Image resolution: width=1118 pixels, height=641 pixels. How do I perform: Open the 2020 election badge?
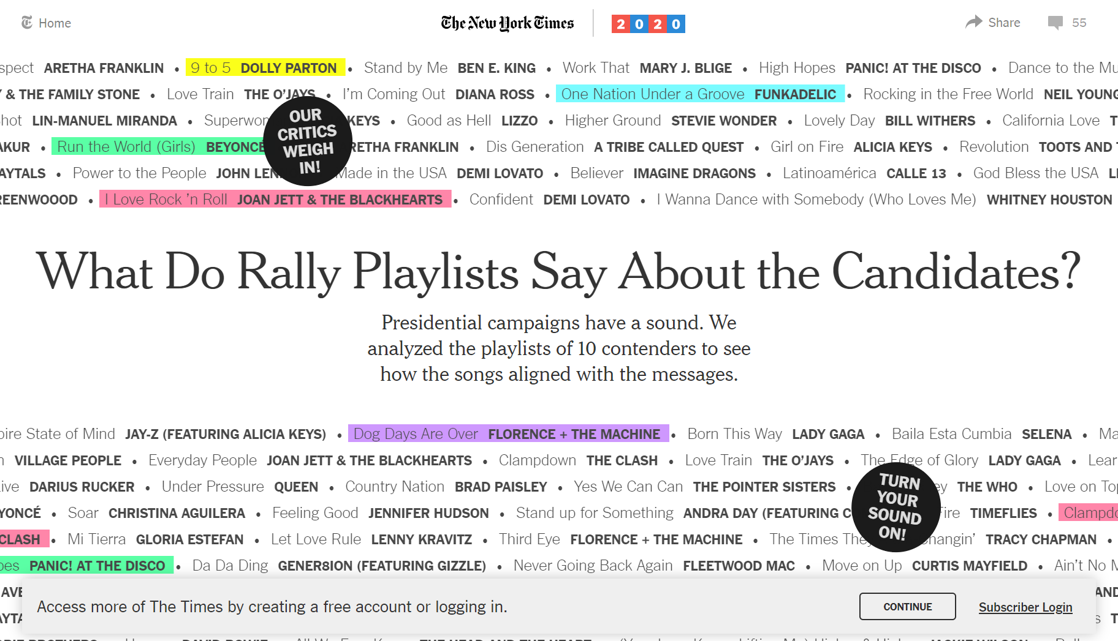pos(648,24)
